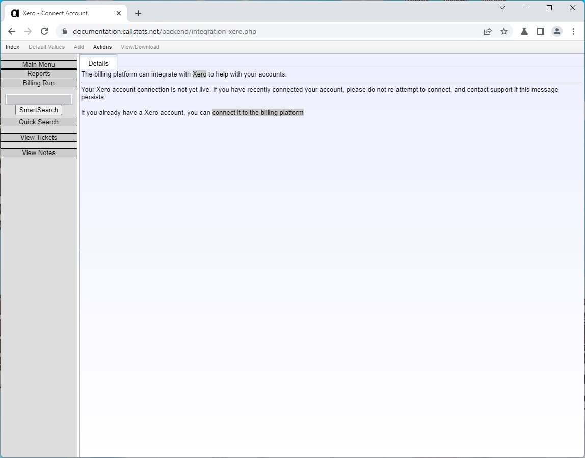
Task: Open Chrome three-dot menu
Action: click(573, 31)
